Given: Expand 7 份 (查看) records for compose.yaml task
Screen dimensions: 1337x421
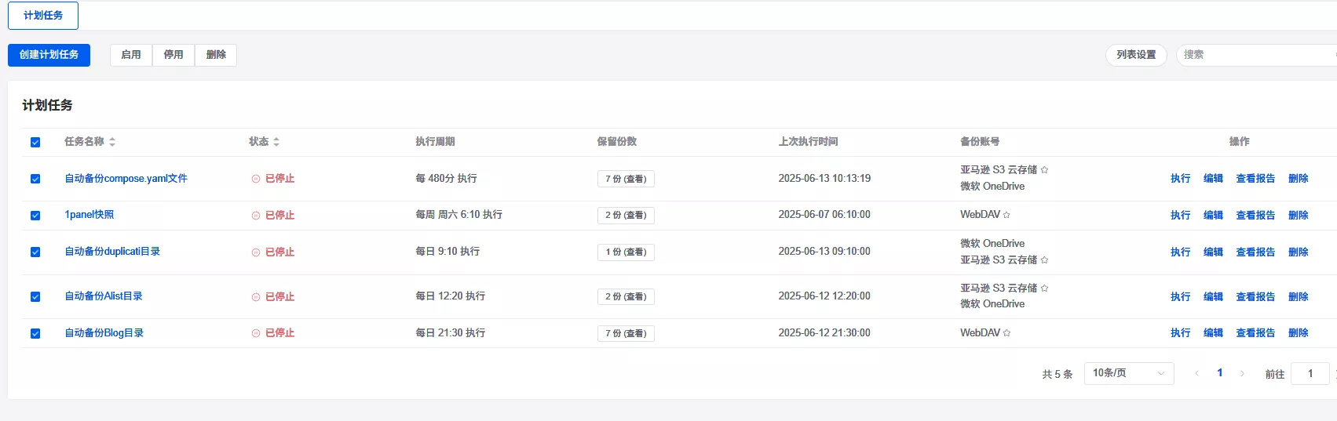Looking at the screenshot, I should (626, 179).
